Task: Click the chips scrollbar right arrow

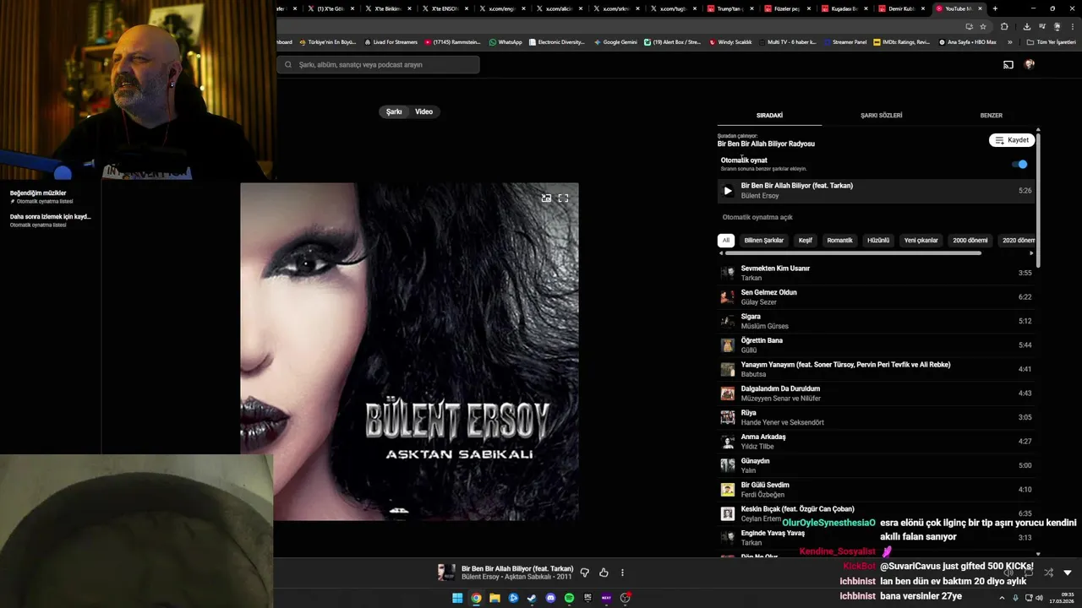Action: click(x=1031, y=252)
